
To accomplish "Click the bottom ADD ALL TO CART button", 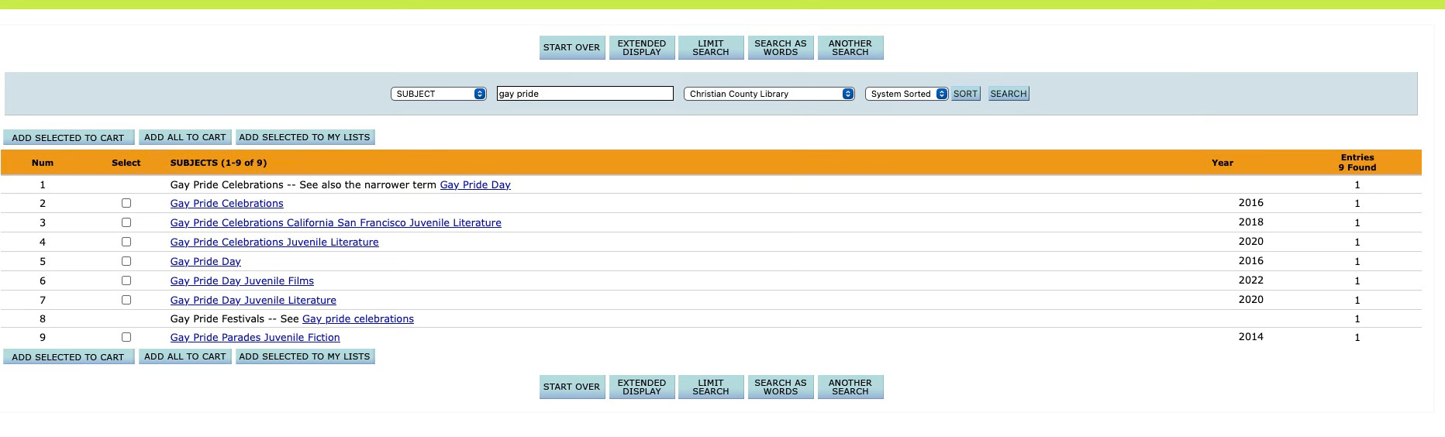I will click(185, 356).
